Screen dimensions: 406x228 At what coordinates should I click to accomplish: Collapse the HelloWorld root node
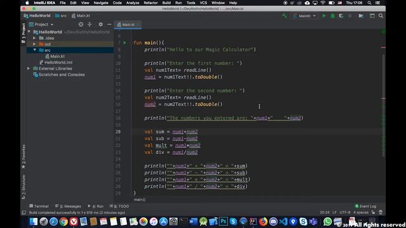[29, 32]
